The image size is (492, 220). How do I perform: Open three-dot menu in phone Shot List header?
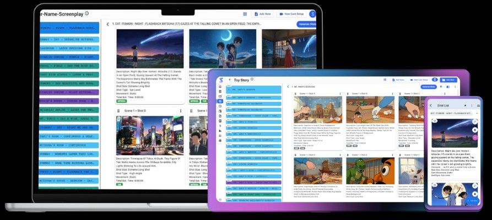(472, 106)
